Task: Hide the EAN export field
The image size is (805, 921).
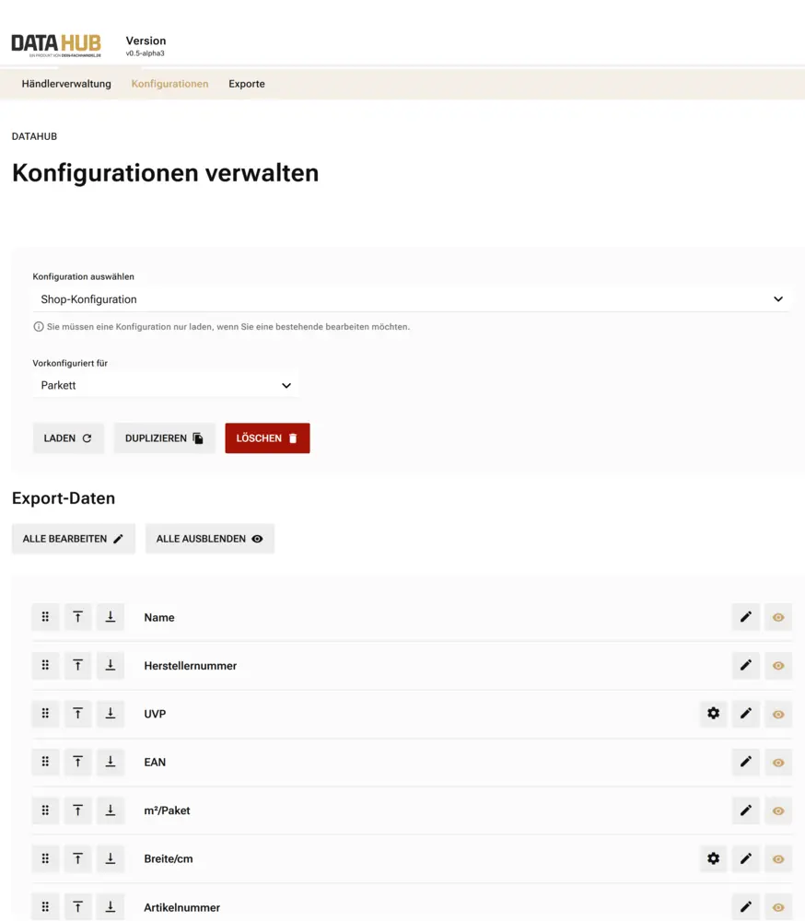Action: tap(778, 762)
